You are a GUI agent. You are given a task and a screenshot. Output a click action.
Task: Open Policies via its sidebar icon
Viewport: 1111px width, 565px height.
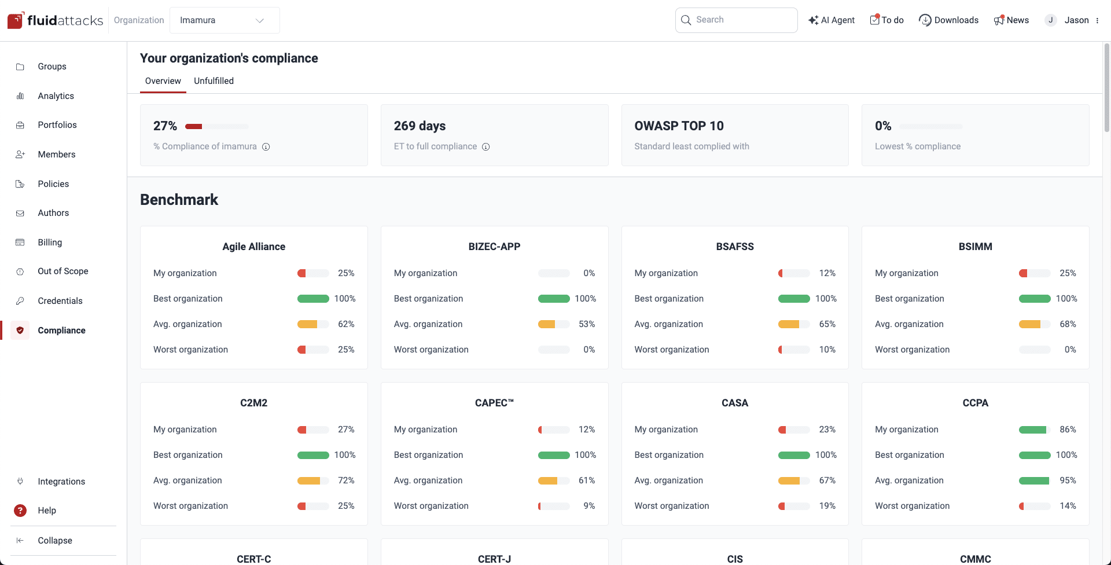coord(20,184)
